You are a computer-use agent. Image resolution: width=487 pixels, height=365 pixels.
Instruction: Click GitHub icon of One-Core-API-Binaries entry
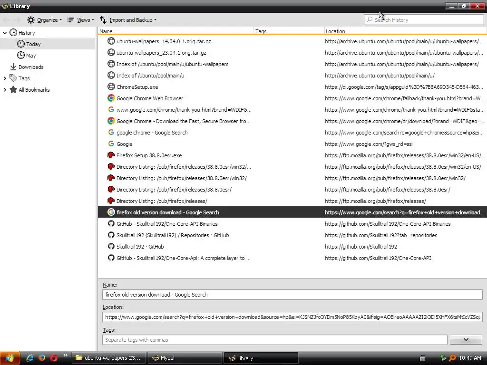point(111,223)
